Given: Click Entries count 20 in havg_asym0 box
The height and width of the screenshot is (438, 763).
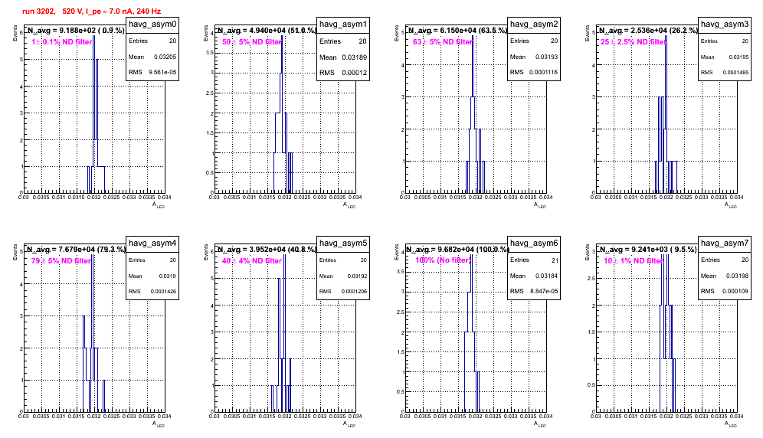Looking at the screenshot, I should coord(172,41).
